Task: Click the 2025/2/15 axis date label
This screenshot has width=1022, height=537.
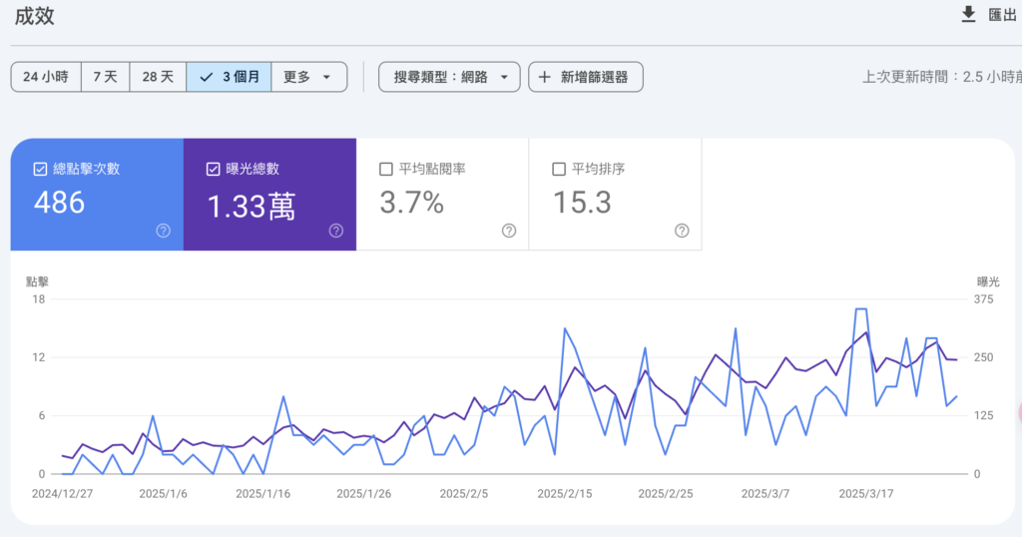Action: (565, 494)
